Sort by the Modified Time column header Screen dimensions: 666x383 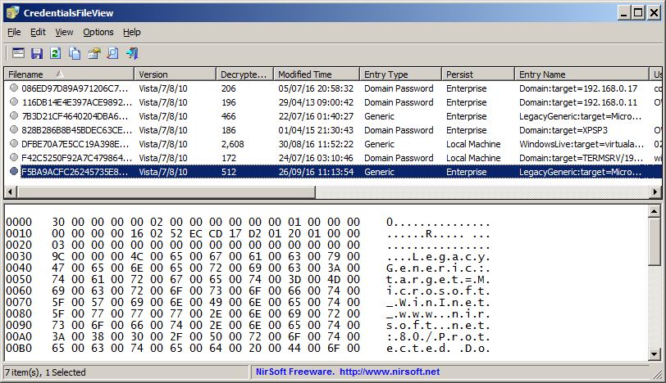click(317, 74)
